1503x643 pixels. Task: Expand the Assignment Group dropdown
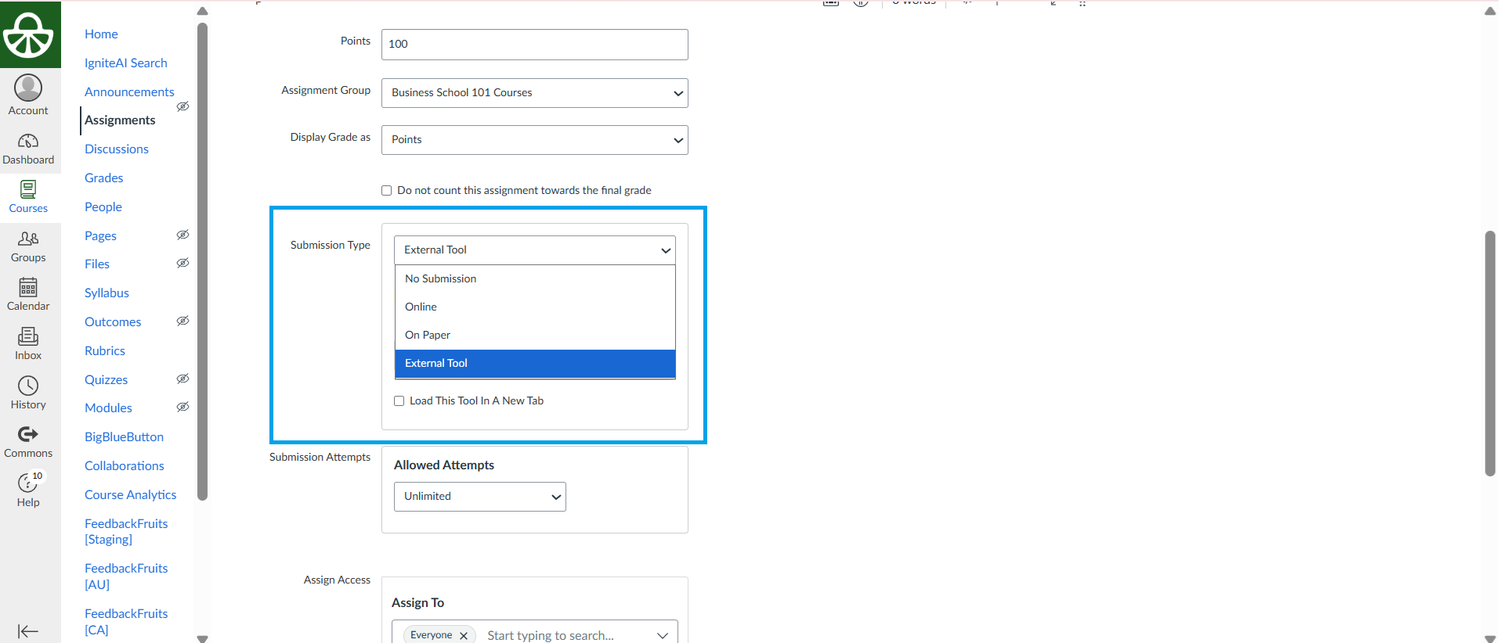(534, 93)
